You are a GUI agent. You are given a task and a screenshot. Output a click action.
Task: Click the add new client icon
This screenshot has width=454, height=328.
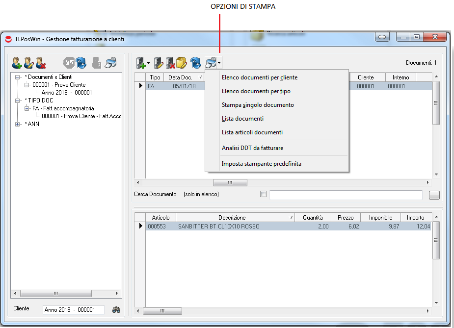coord(17,63)
